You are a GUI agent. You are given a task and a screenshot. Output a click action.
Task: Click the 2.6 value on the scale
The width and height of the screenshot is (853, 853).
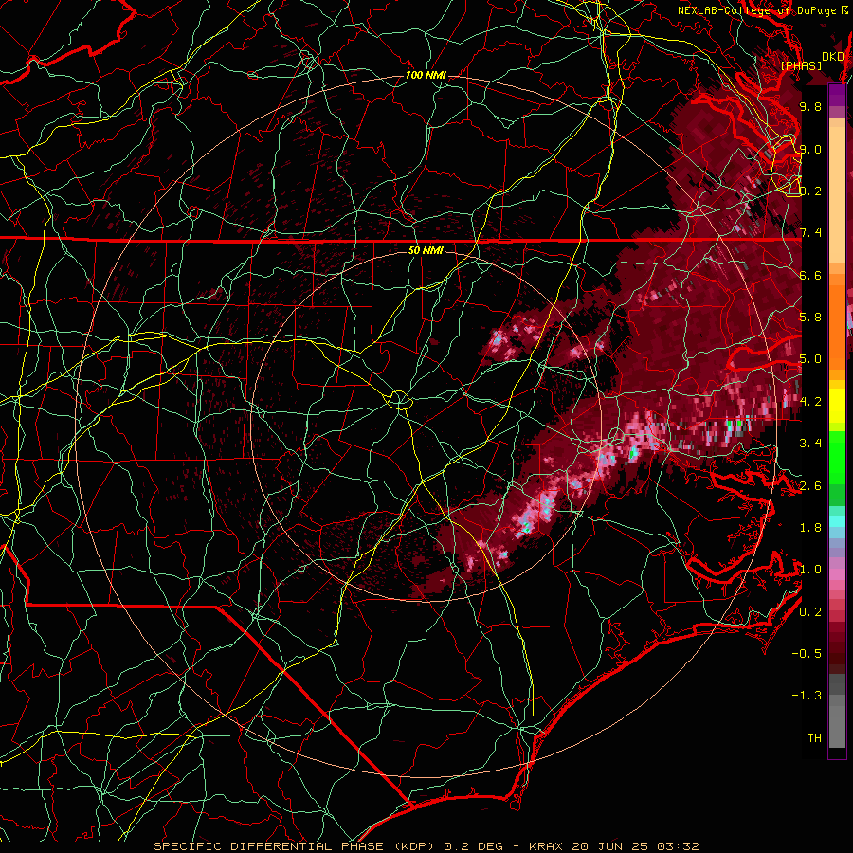(x=810, y=486)
